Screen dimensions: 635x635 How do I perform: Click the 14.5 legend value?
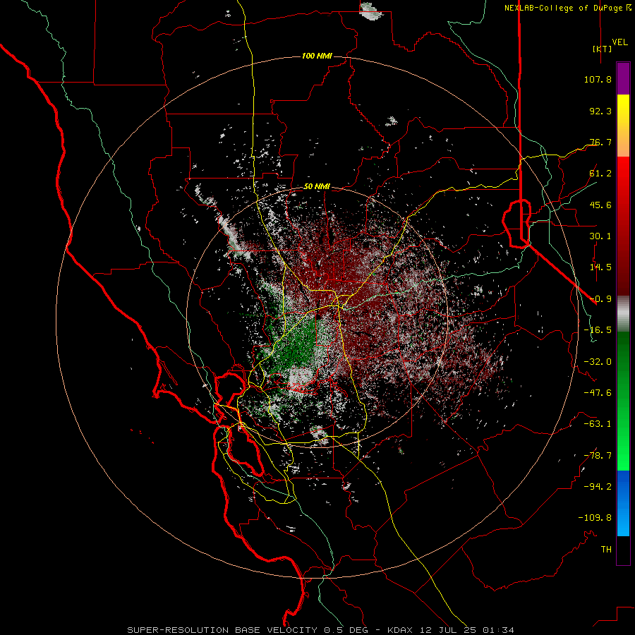point(600,267)
